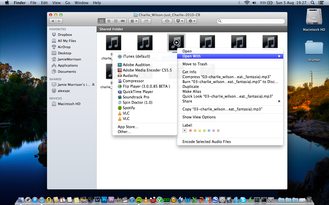Pick Compressor from the Open With submenu
329x205 pixels.
click(x=144, y=81)
